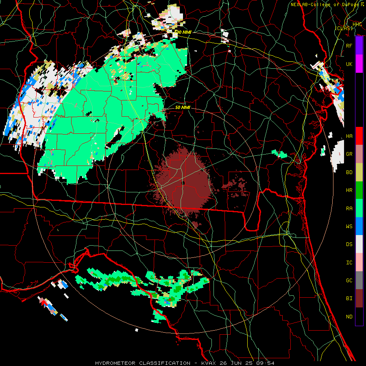Click the HR legend label
Image resolution: width=366 pixels, height=366 pixels.
349,190
